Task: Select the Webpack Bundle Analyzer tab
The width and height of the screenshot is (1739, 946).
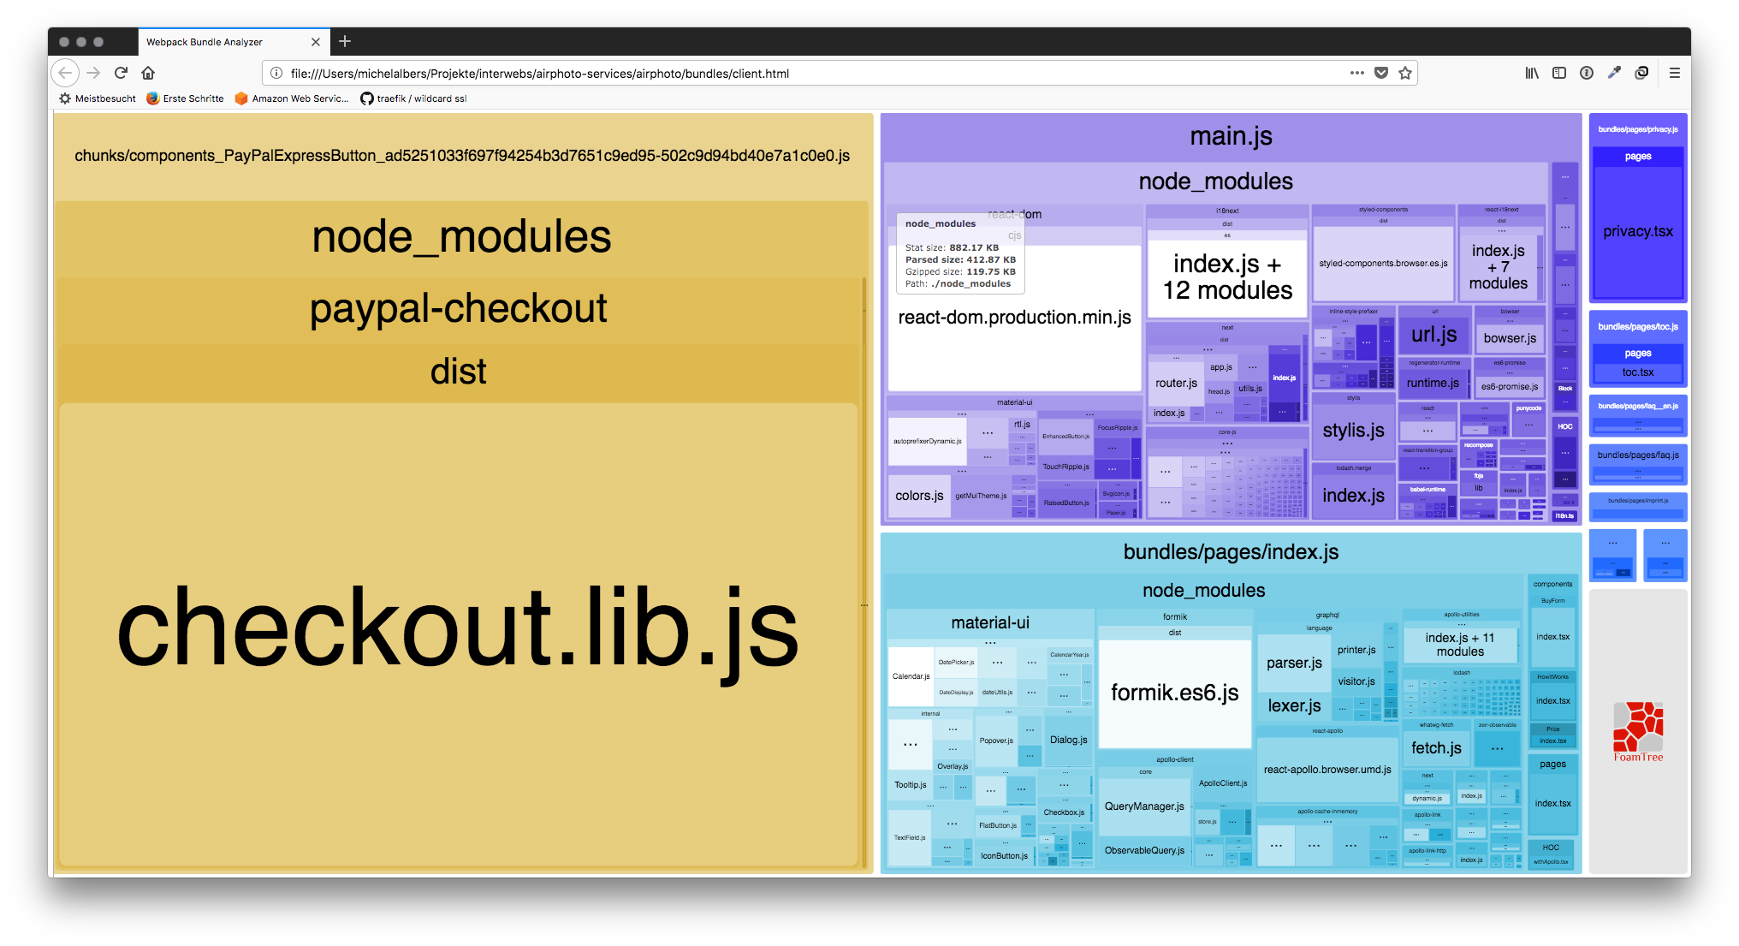Action: [x=233, y=42]
